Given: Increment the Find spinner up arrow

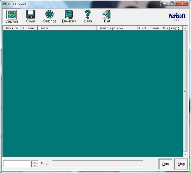Looking at the screenshot, I should pos(35,162).
